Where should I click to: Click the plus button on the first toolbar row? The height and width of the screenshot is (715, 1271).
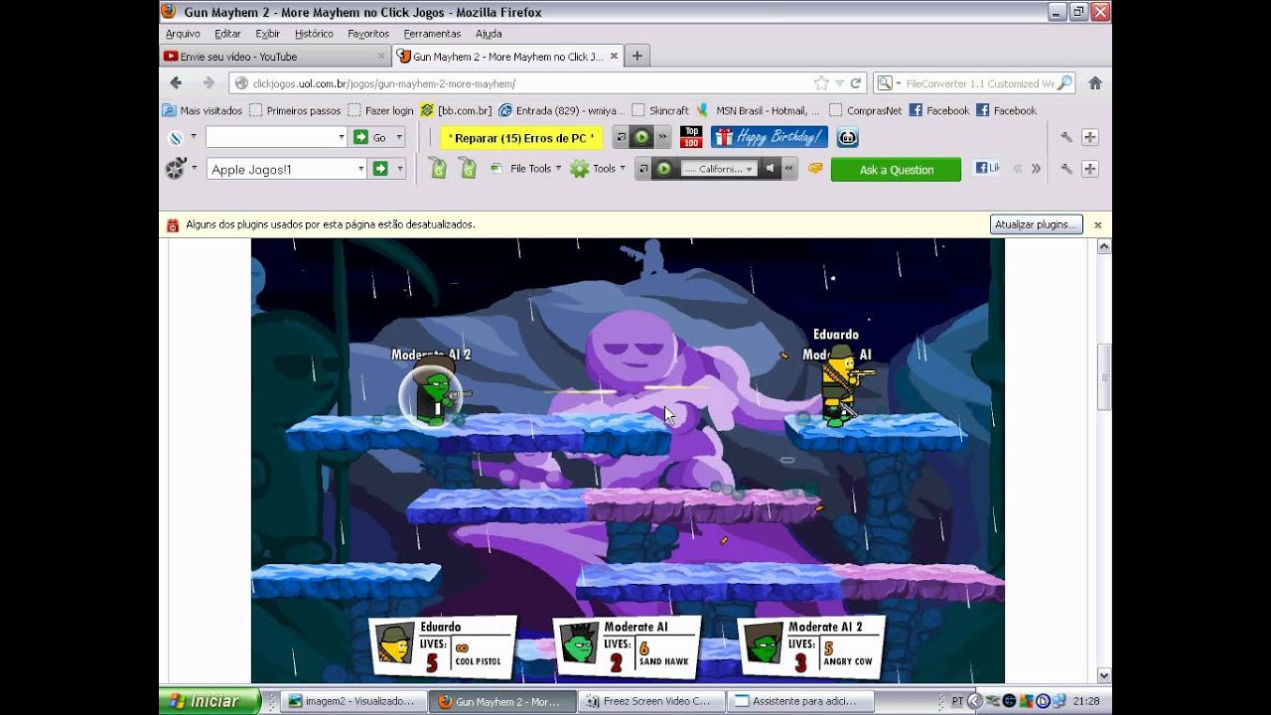(1089, 138)
